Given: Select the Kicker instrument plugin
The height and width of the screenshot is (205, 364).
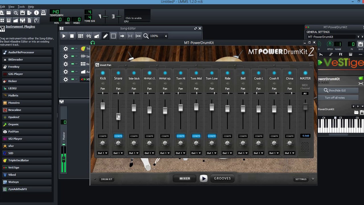Looking at the screenshot, I should pyautogui.click(x=26, y=81).
